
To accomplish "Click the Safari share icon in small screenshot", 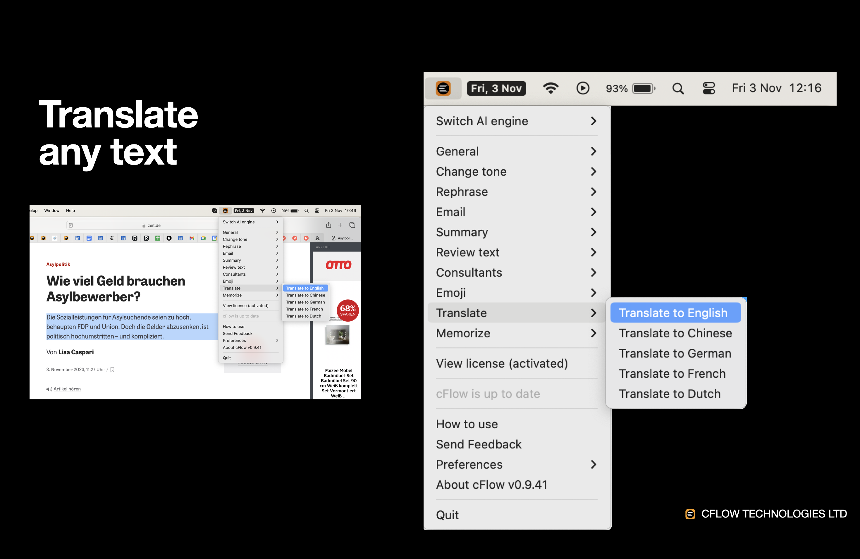I will pos(328,225).
